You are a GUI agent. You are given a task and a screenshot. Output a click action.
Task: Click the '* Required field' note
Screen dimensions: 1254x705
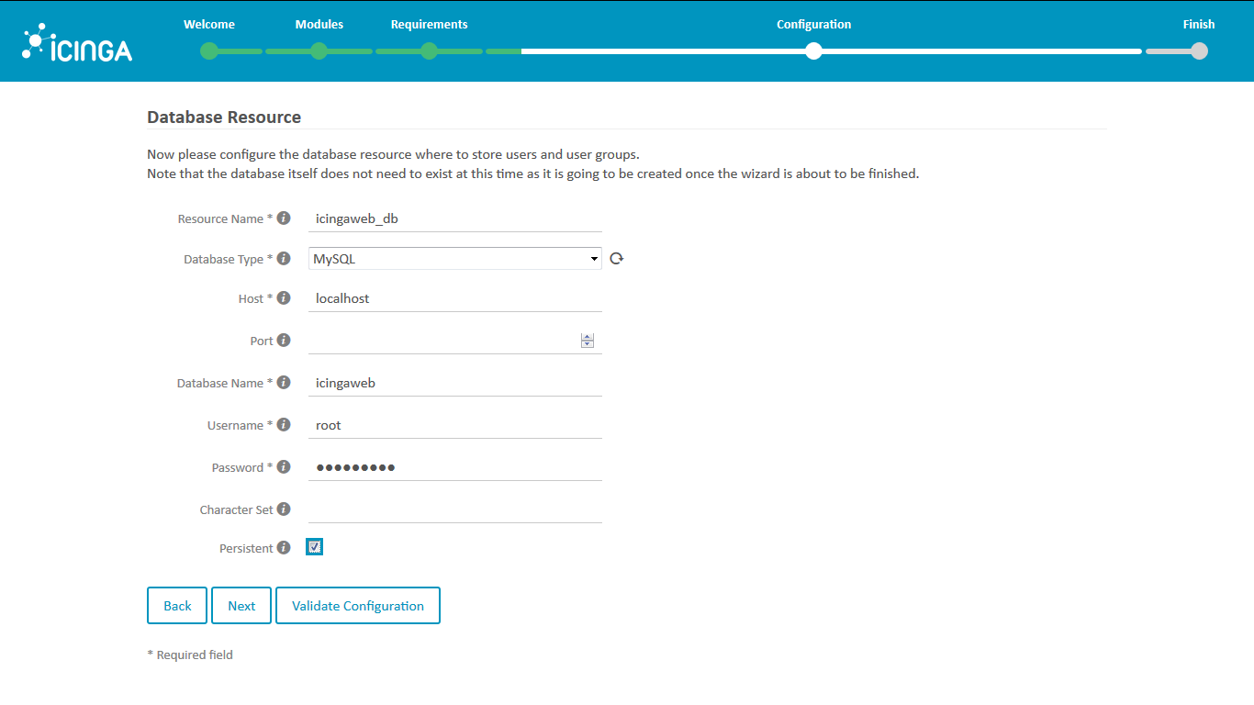tap(190, 655)
